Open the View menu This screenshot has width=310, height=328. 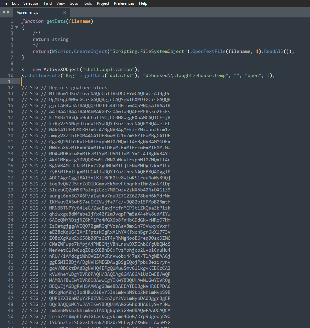60,3
